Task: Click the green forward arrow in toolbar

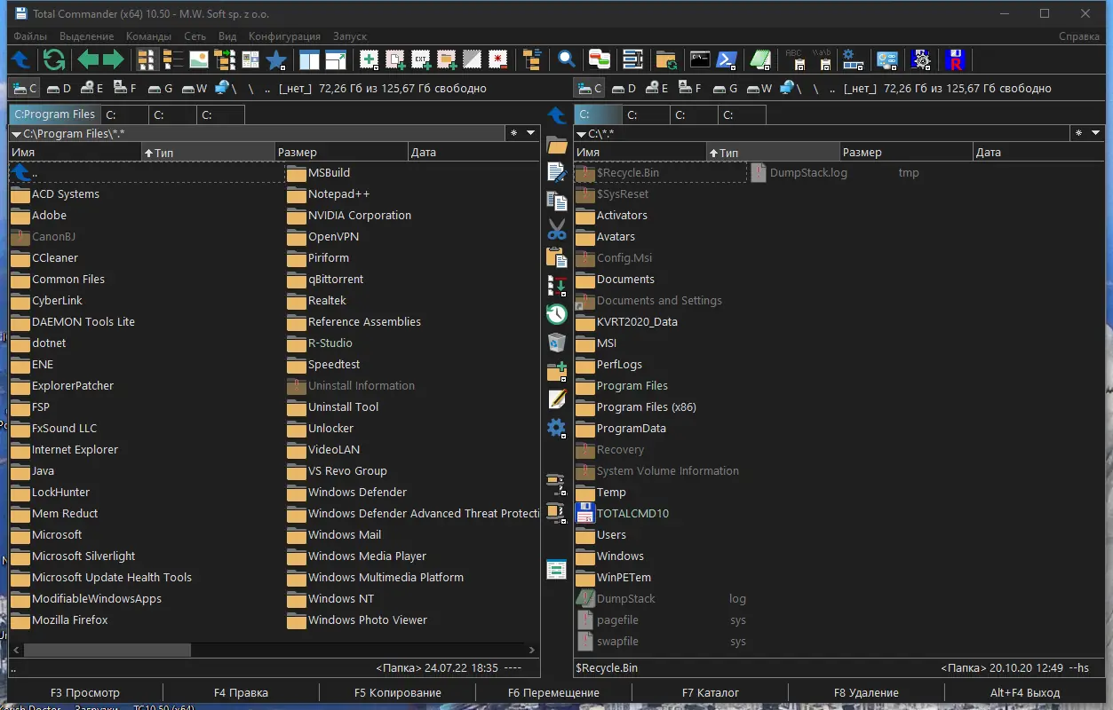Action: coord(114,59)
